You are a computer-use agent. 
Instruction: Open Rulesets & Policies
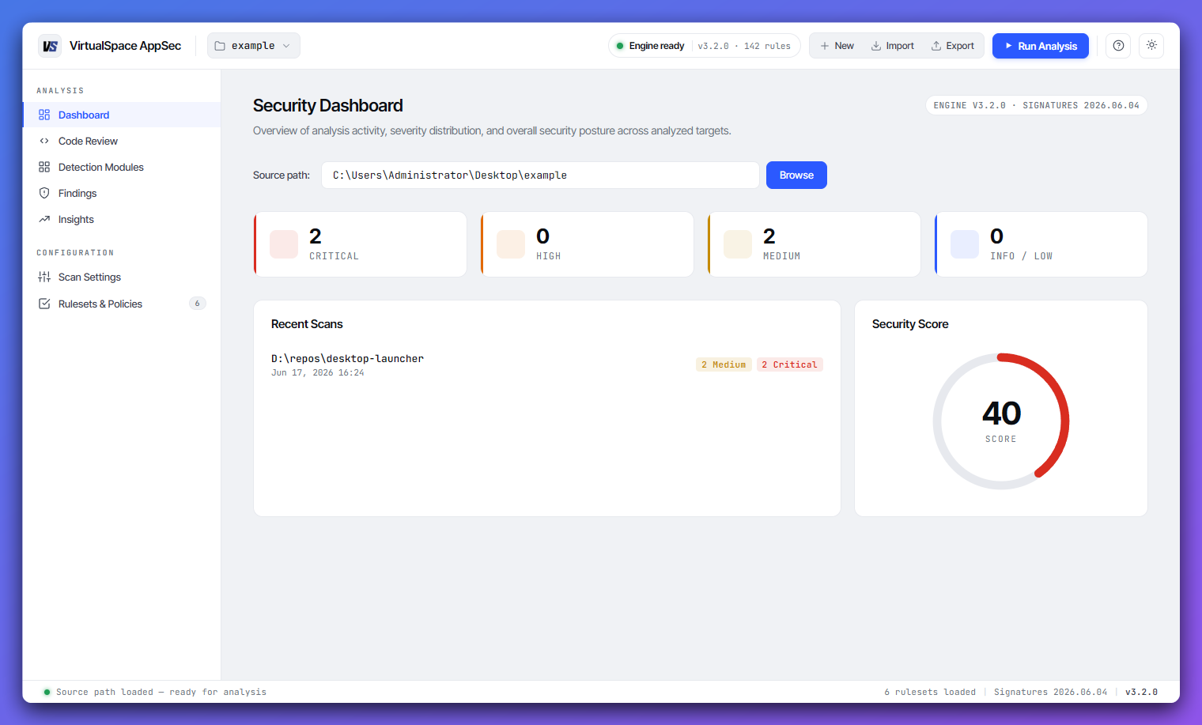[122, 304]
